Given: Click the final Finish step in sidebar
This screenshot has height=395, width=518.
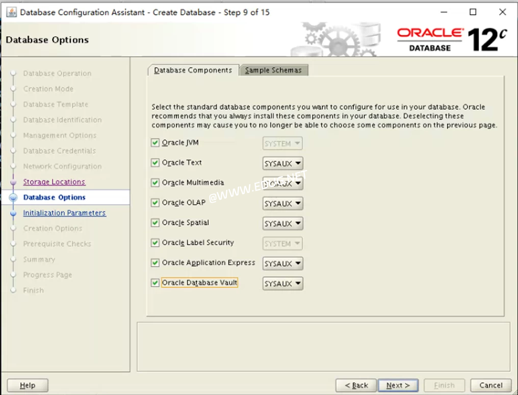Looking at the screenshot, I should (x=33, y=290).
